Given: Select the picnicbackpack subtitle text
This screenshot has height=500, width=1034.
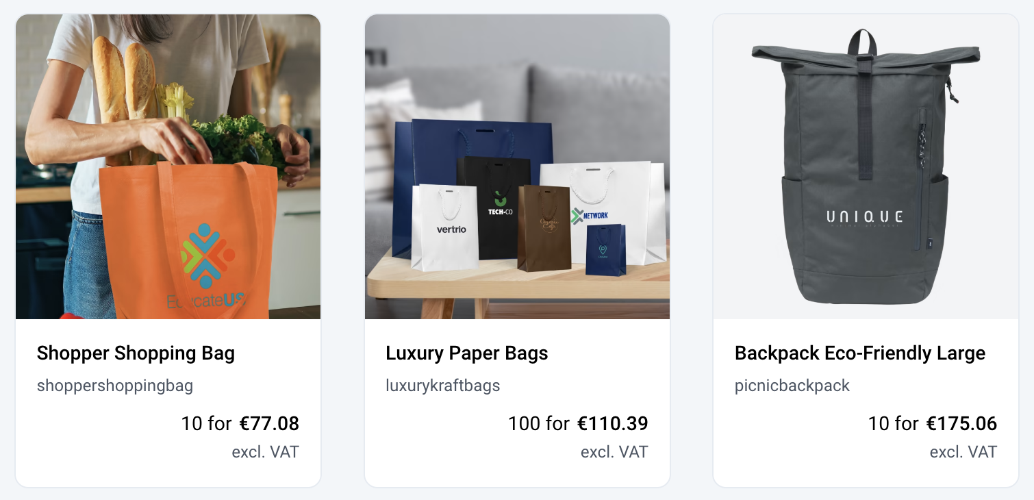Looking at the screenshot, I should pyautogui.click(x=792, y=386).
